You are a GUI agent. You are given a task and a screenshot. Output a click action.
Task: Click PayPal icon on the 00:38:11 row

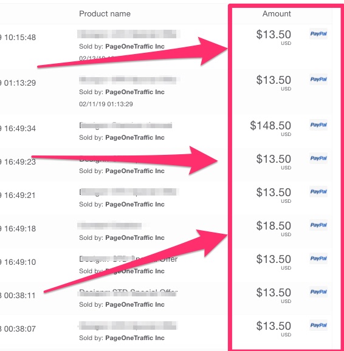point(318,291)
